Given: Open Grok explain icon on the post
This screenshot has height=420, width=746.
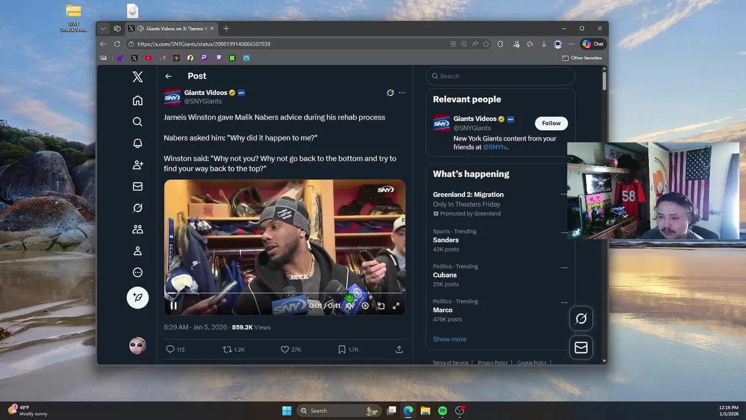Looking at the screenshot, I should (x=390, y=93).
